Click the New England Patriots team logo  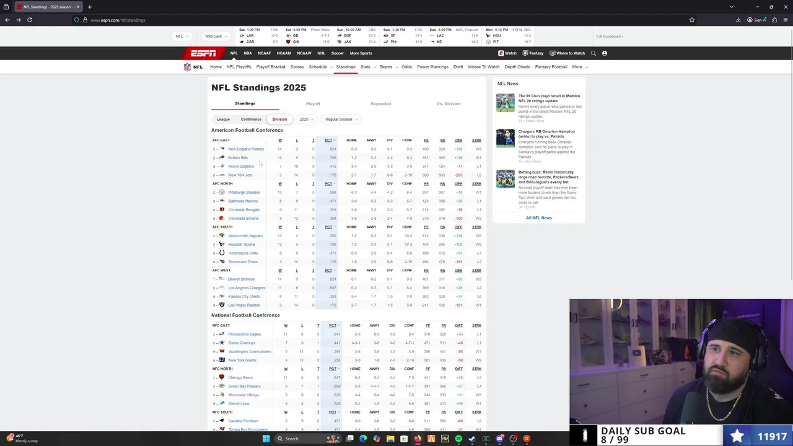[x=222, y=149]
